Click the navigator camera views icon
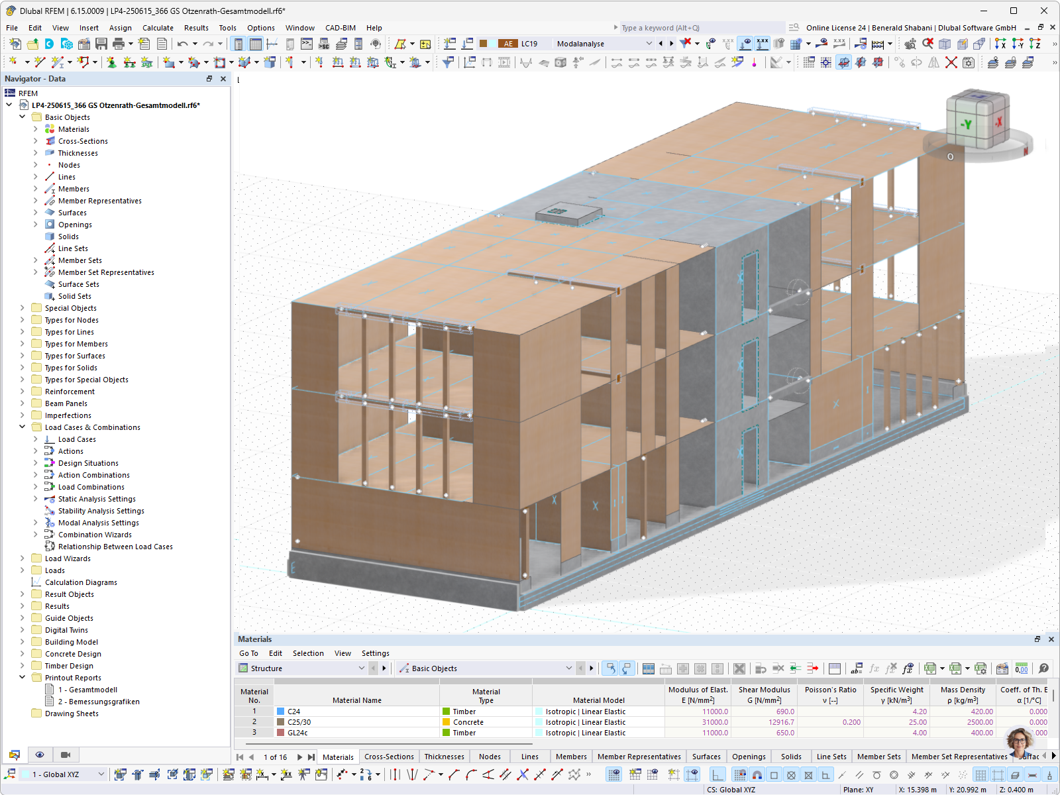This screenshot has width=1060, height=795. coord(66,755)
